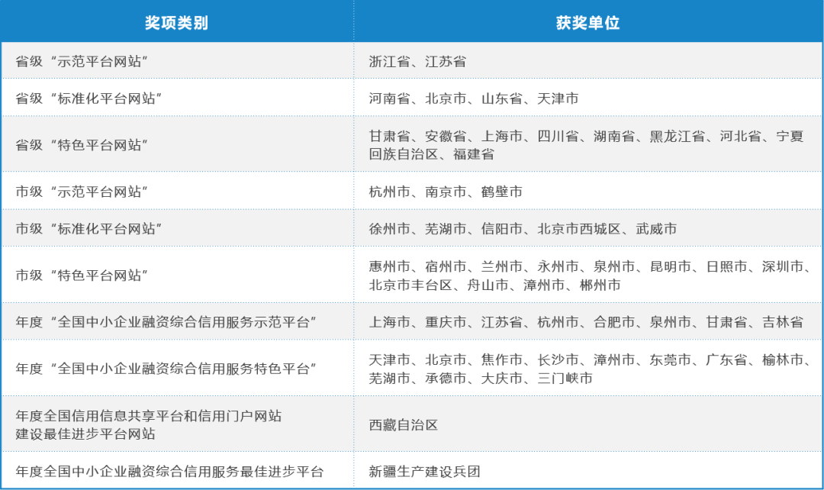Click the 获奖单位 column header
Image resolution: width=824 pixels, height=490 pixels.
click(589, 23)
